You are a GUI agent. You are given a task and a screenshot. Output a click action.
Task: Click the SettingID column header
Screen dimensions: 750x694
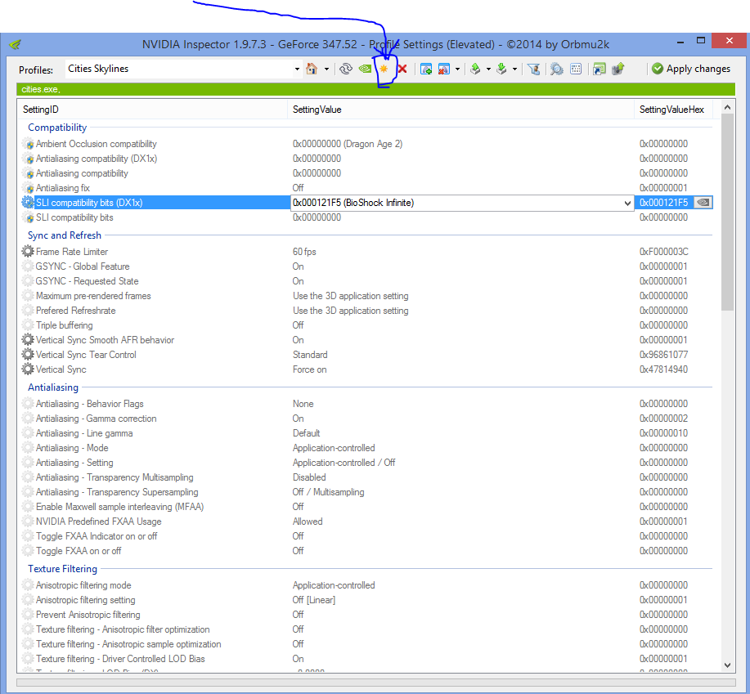pyautogui.click(x=41, y=110)
